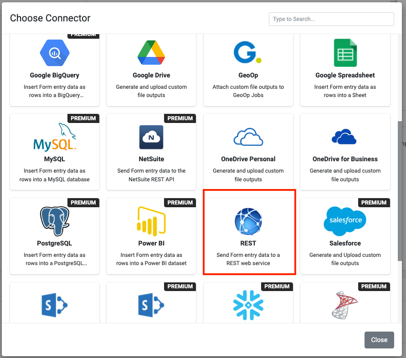The height and width of the screenshot is (358, 406).
Task: Click the Google Spreadsheet connector name
Action: (345, 75)
